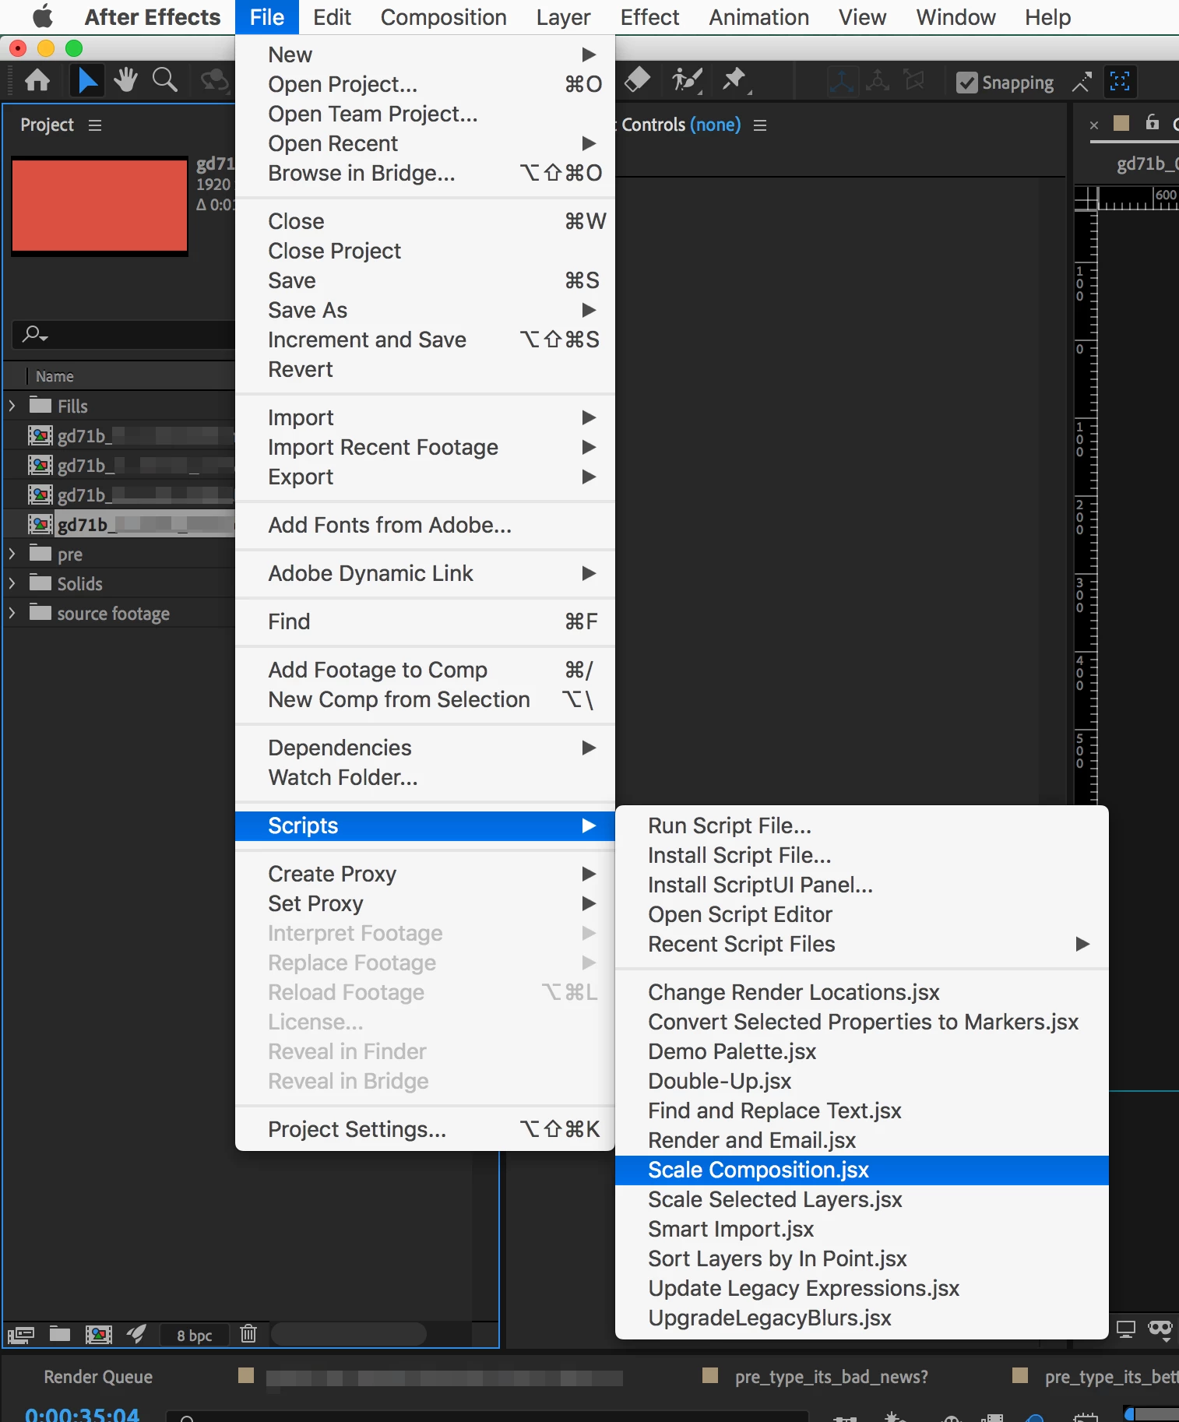Choose Watch Folder...

pyautogui.click(x=425, y=777)
